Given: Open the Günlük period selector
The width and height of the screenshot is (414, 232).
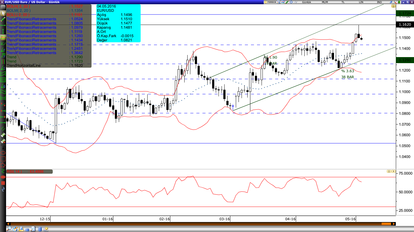Looking at the screenshot, I should (307, 2).
